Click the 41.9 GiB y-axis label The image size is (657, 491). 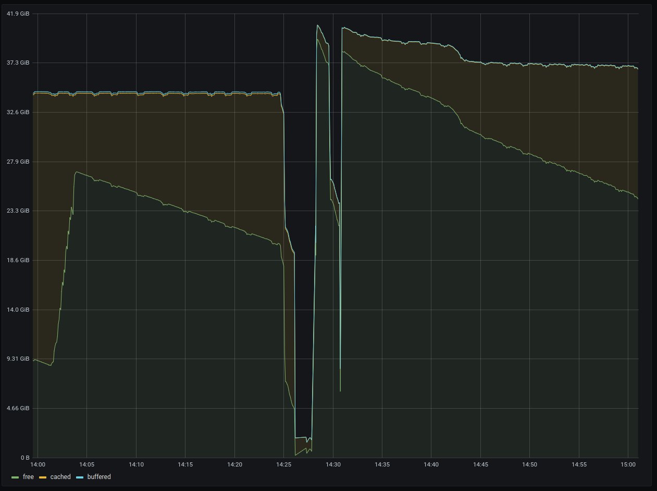tap(19, 14)
